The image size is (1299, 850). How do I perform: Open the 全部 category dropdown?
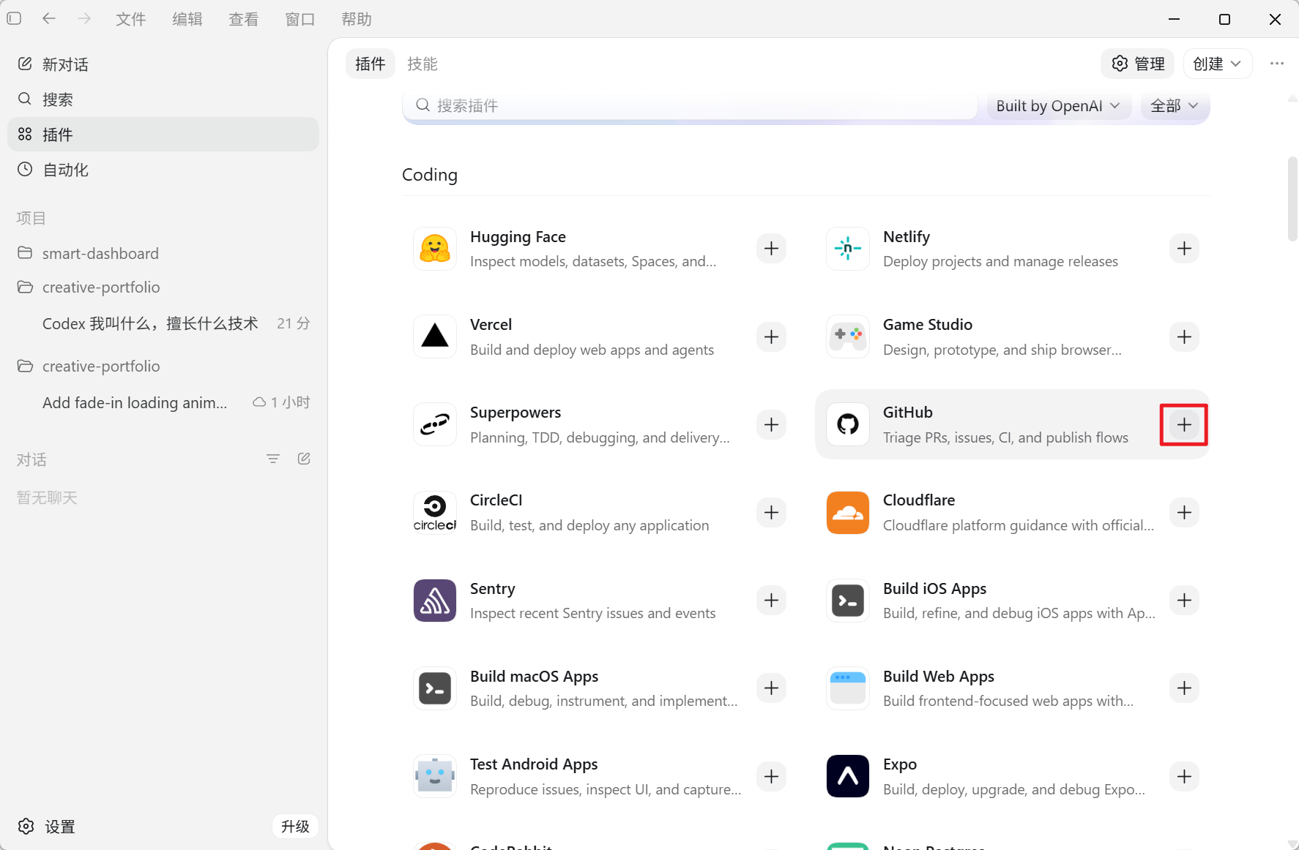pos(1175,106)
